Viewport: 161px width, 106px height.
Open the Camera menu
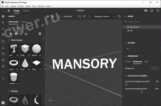coord(21,6)
